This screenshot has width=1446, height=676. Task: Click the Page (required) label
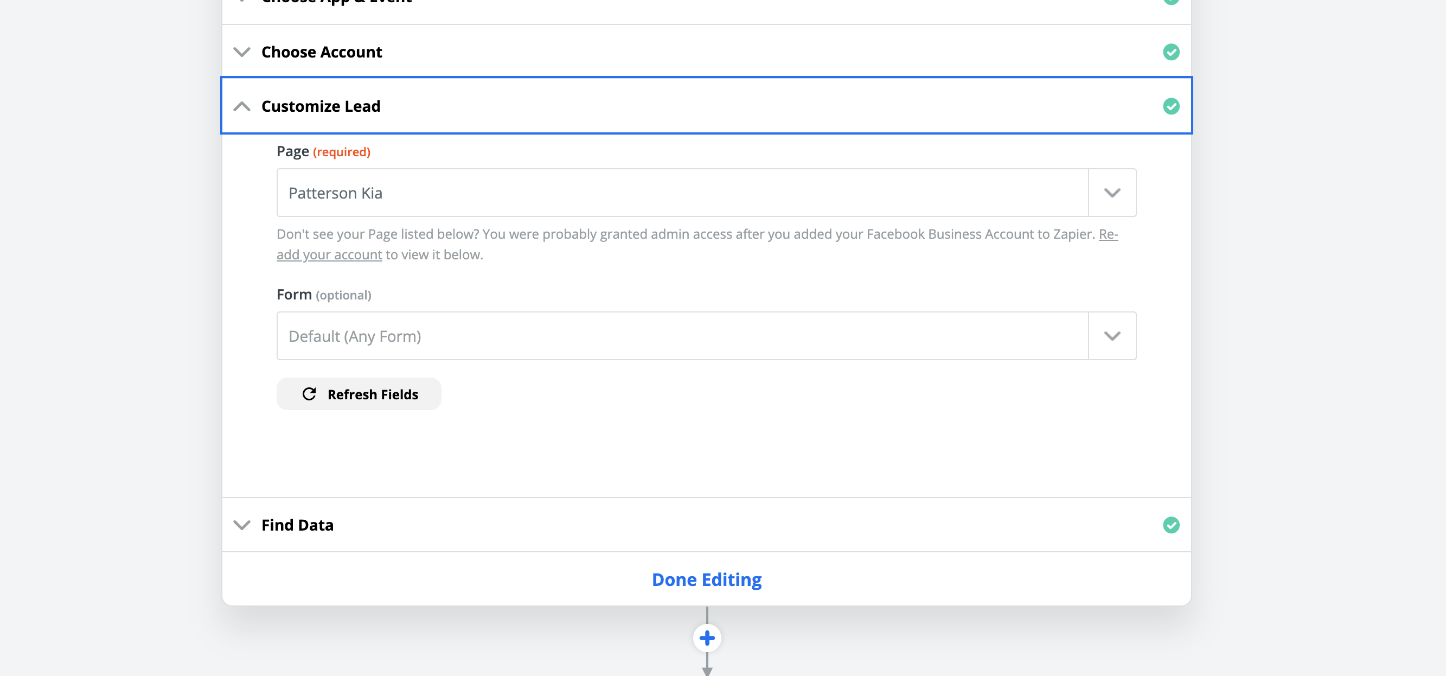(x=323, y=151)
